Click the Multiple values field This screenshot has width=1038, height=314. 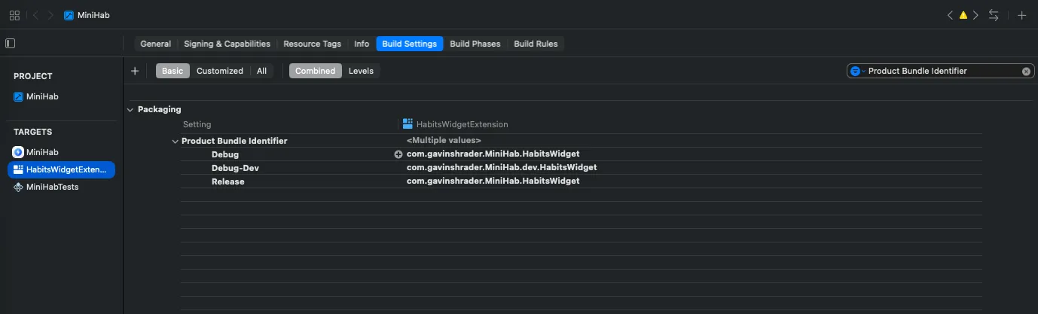click(444, 141)
